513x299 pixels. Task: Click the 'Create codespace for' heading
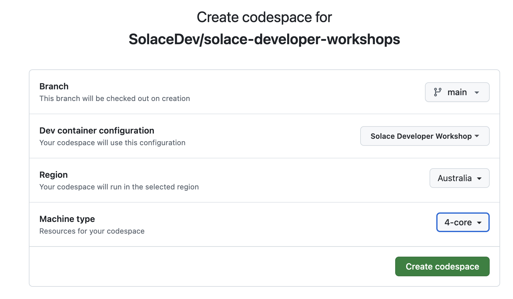point(264,17)
